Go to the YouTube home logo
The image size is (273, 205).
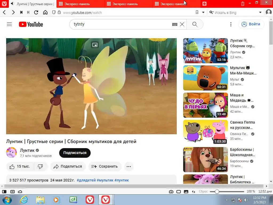coord(31,24)
